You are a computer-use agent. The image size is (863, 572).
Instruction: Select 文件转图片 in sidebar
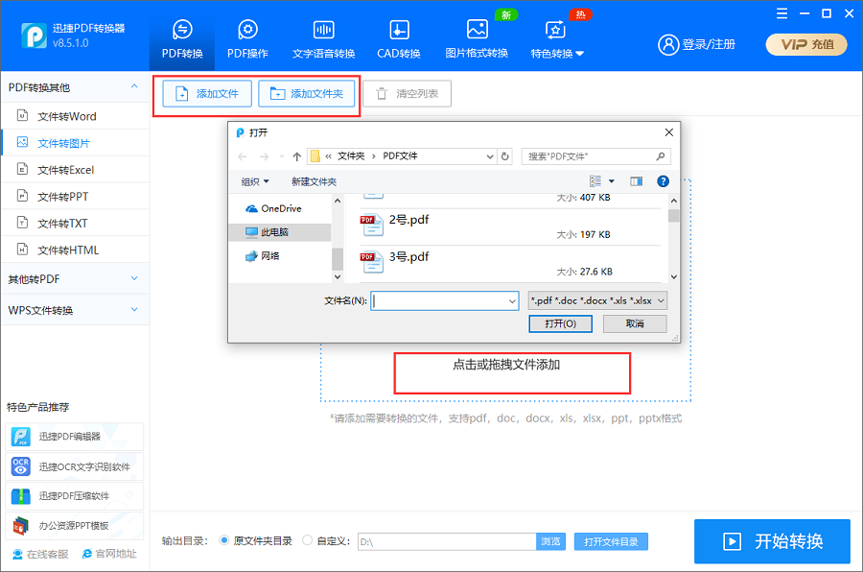point(75,143)
